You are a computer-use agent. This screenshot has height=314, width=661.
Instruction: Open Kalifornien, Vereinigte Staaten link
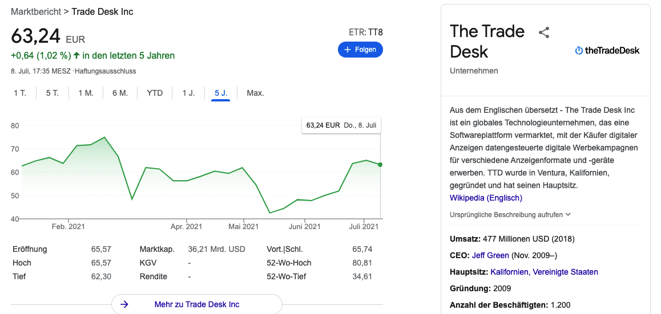[544, 272]
